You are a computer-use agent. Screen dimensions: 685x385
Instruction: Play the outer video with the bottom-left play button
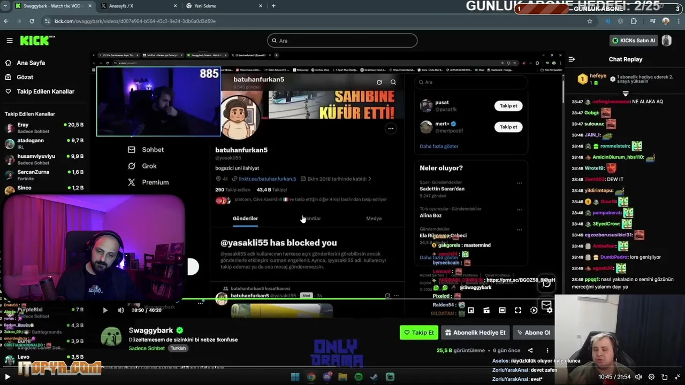7,377
